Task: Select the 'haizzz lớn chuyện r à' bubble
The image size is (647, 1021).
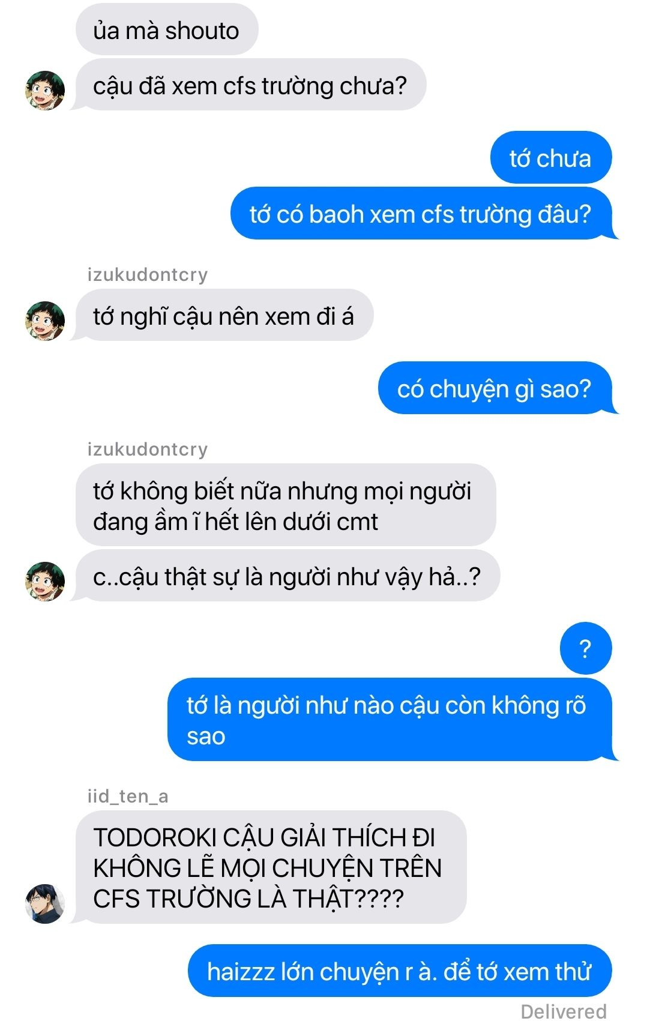Action: click(x=400, y=971)
